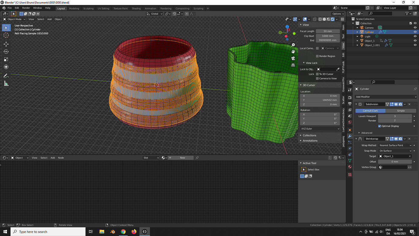Image resolution: width=419 pixels, height=236 pixels.
Task: Select Simple subdivision type
Action: coord(401,111)
